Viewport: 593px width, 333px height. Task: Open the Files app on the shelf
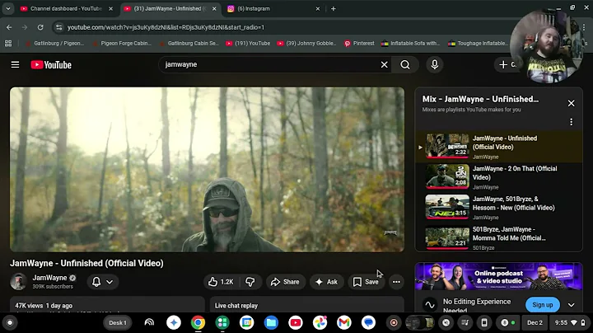(271, 323)
